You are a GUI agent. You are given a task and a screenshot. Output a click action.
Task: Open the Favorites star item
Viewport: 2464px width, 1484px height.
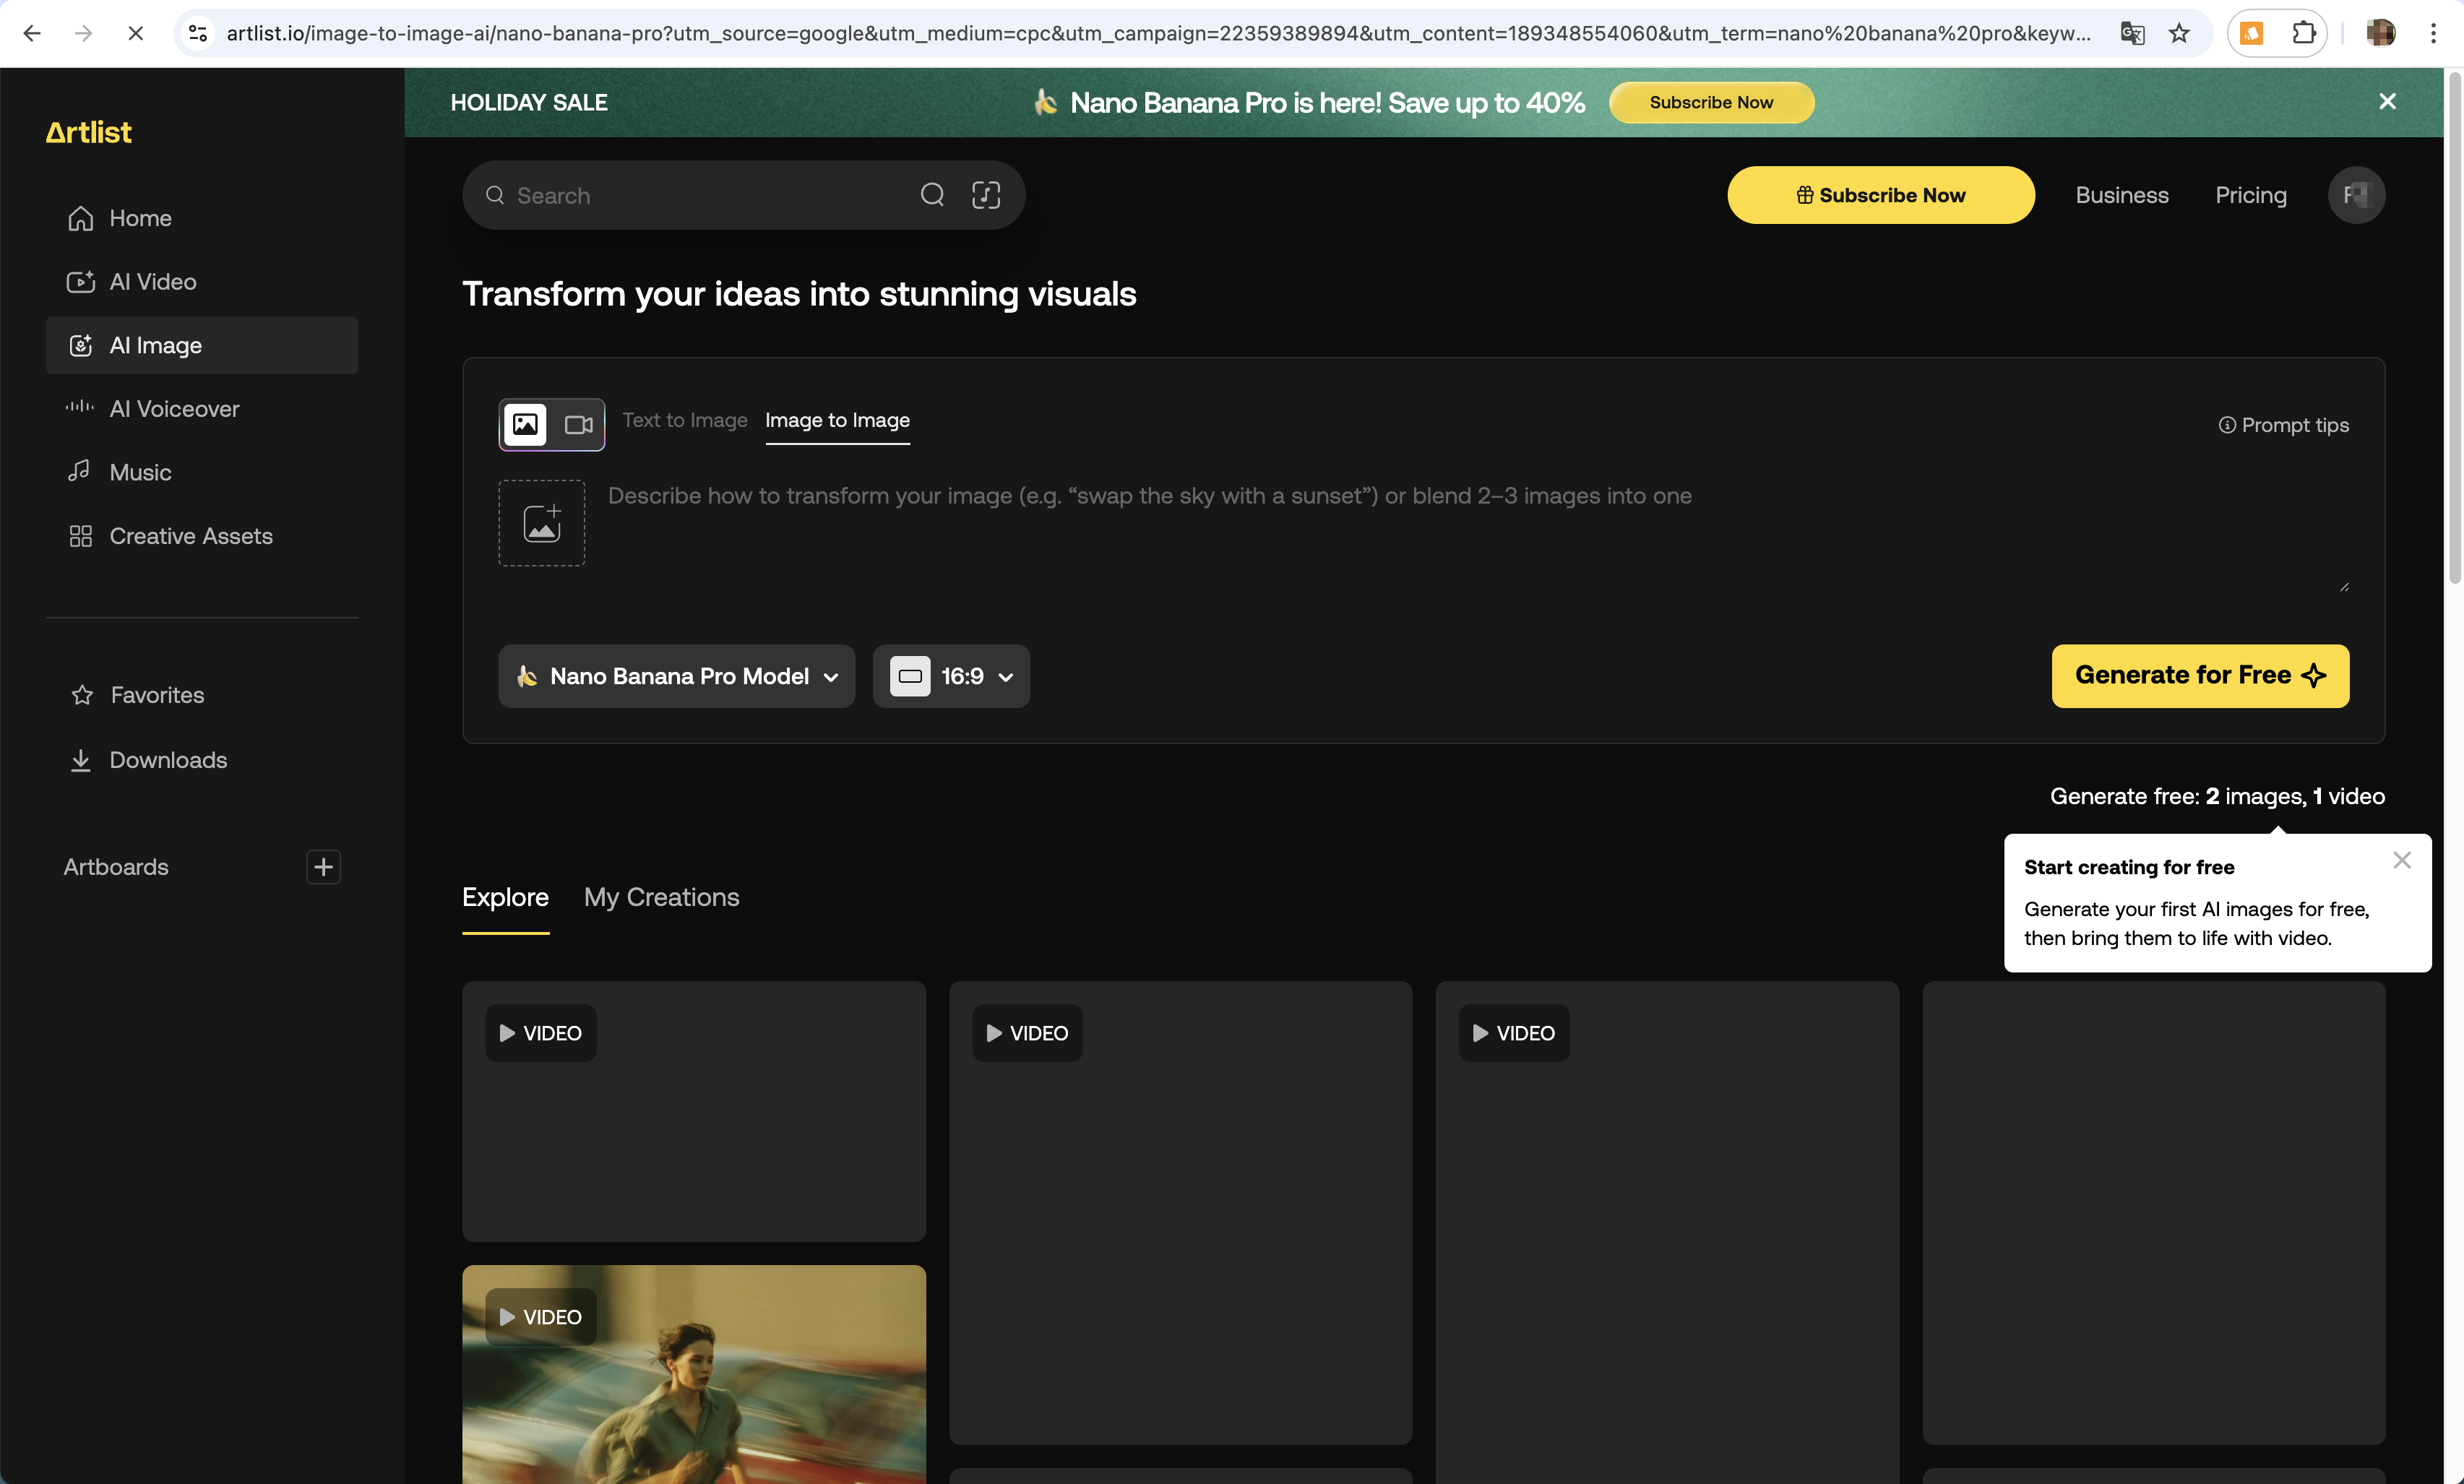(156, 695)
